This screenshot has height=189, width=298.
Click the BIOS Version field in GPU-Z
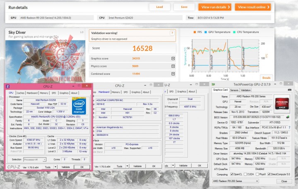click(257, 117)
